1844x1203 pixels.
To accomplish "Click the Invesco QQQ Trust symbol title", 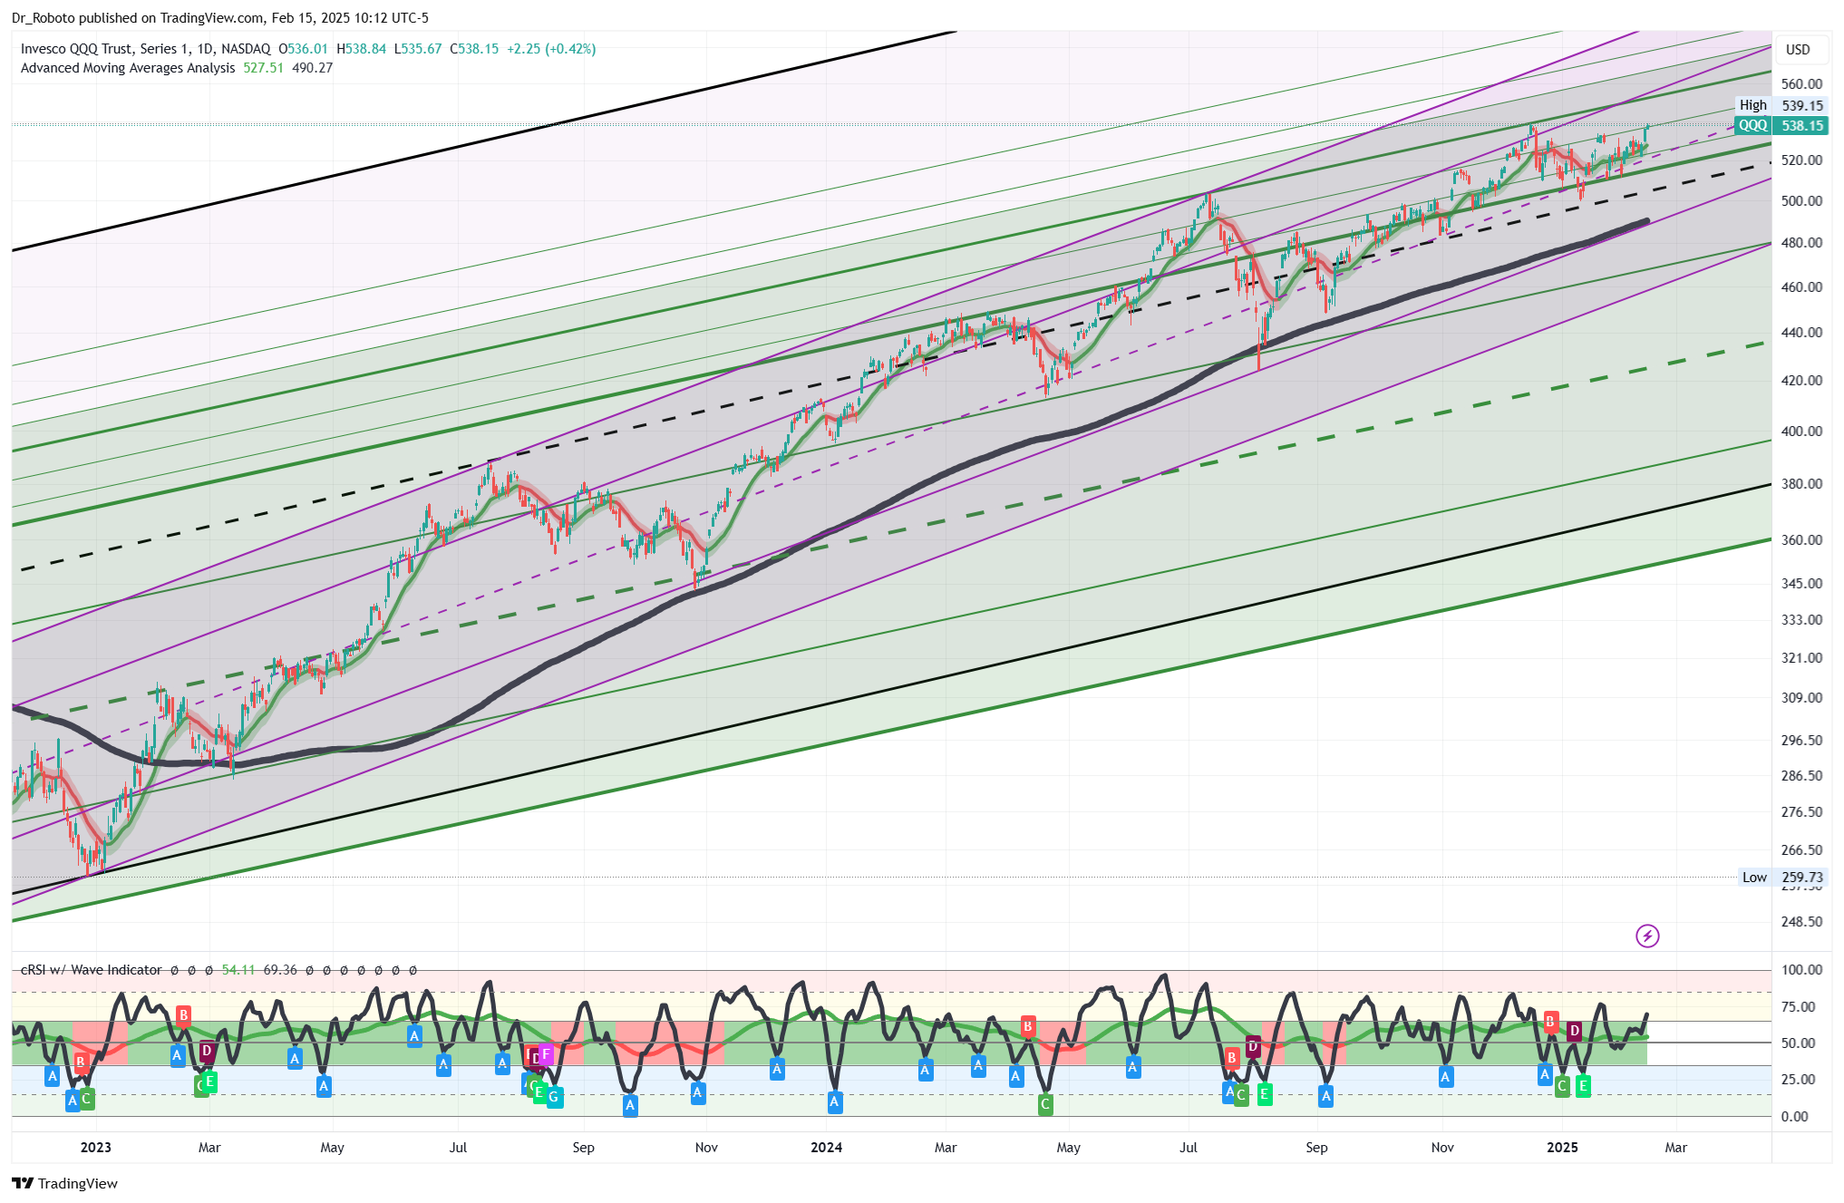I will click(x=145, y=49).
